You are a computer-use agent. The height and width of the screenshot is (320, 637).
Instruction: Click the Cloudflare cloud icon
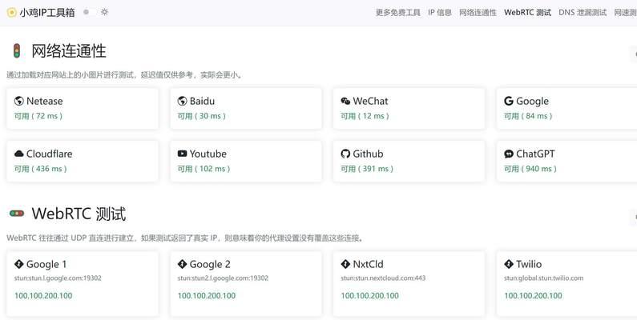click(18, 154)
